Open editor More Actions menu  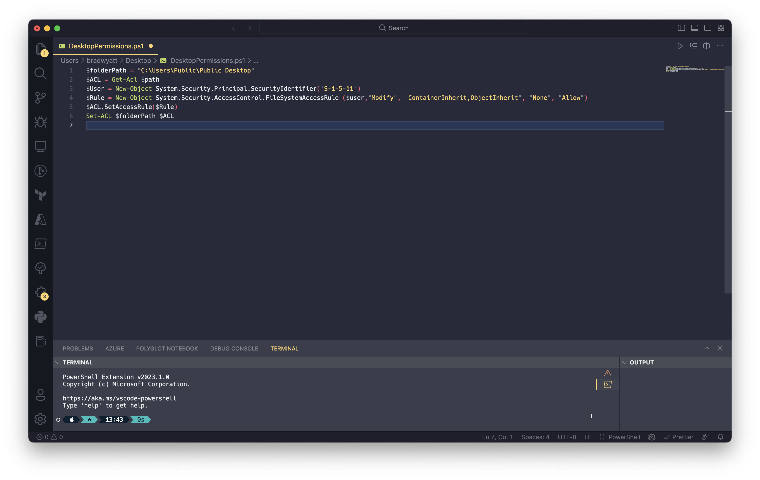[x=720, y=46]
